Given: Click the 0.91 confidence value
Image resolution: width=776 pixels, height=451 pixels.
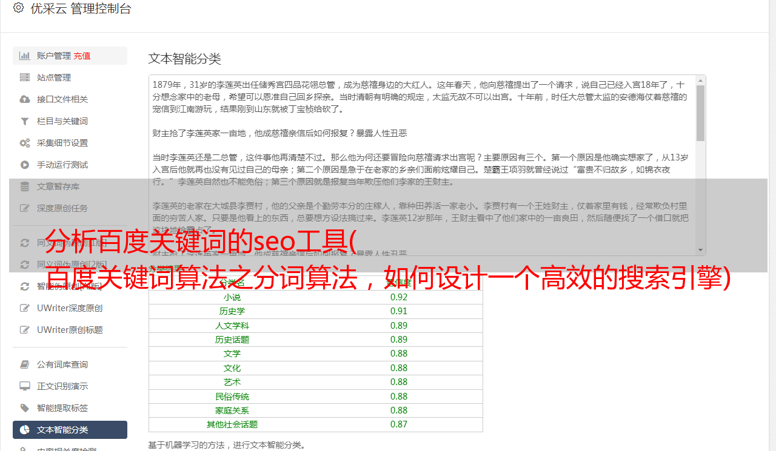Looking at the screenshot, I should [x=399, y=311].
